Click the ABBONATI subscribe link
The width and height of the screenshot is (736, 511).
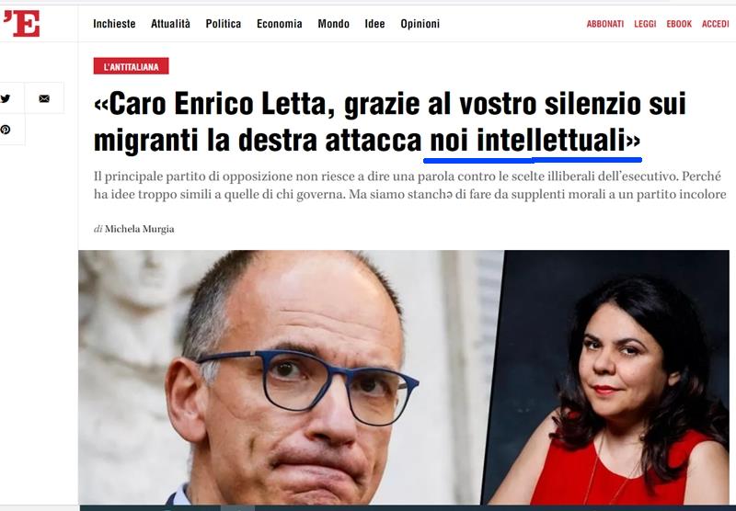[605, 24]
